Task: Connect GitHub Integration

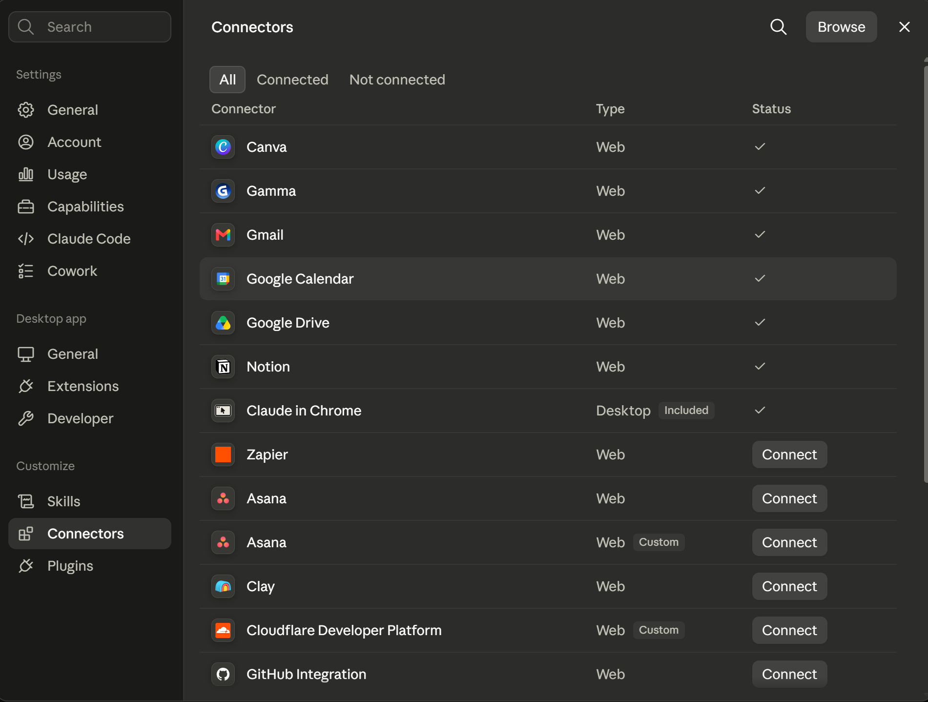Action: (x=789, y=674)
